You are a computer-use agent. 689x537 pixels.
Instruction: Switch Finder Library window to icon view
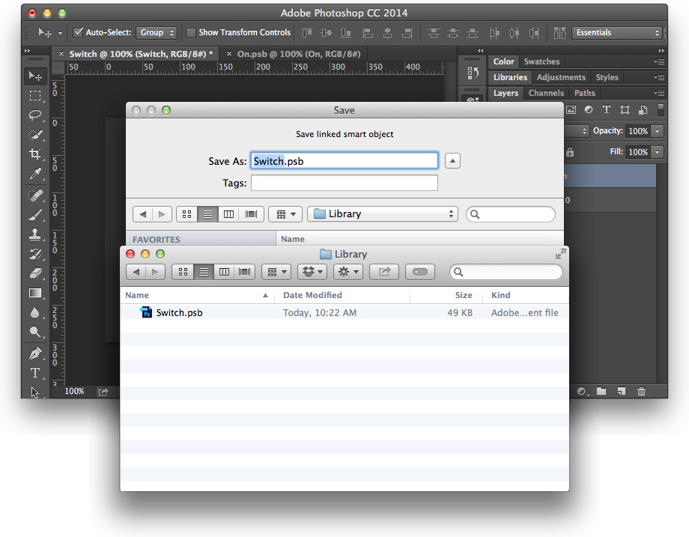pos(183,272)
